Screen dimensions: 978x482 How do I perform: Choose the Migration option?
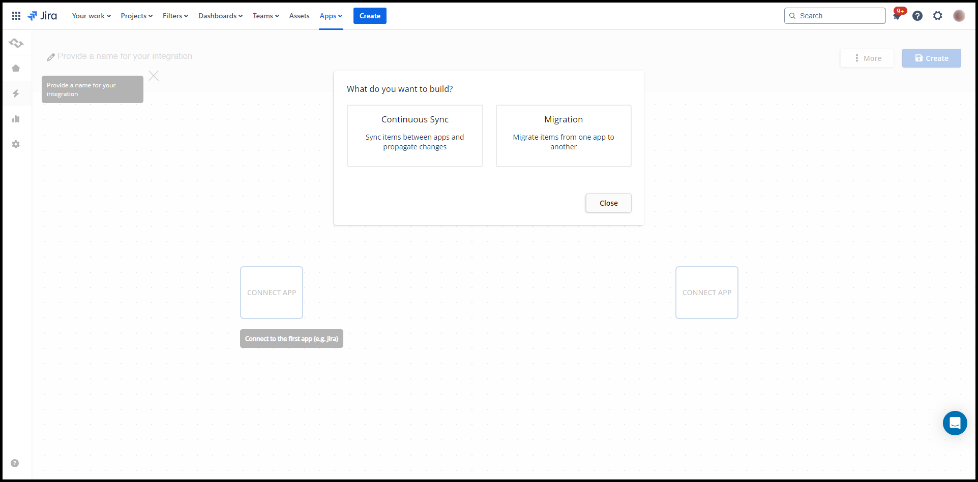[564, 136]
